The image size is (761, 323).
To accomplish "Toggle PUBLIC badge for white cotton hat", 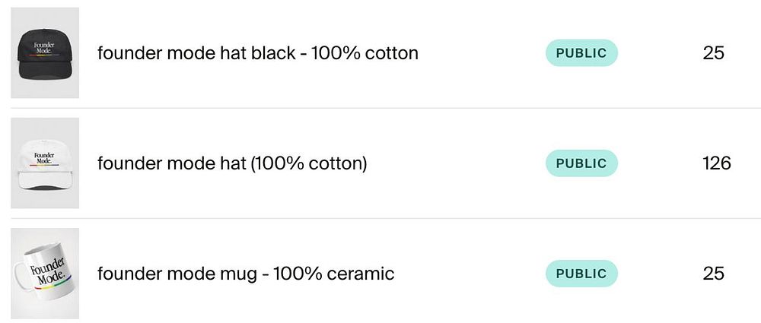I will pos(581,163).
